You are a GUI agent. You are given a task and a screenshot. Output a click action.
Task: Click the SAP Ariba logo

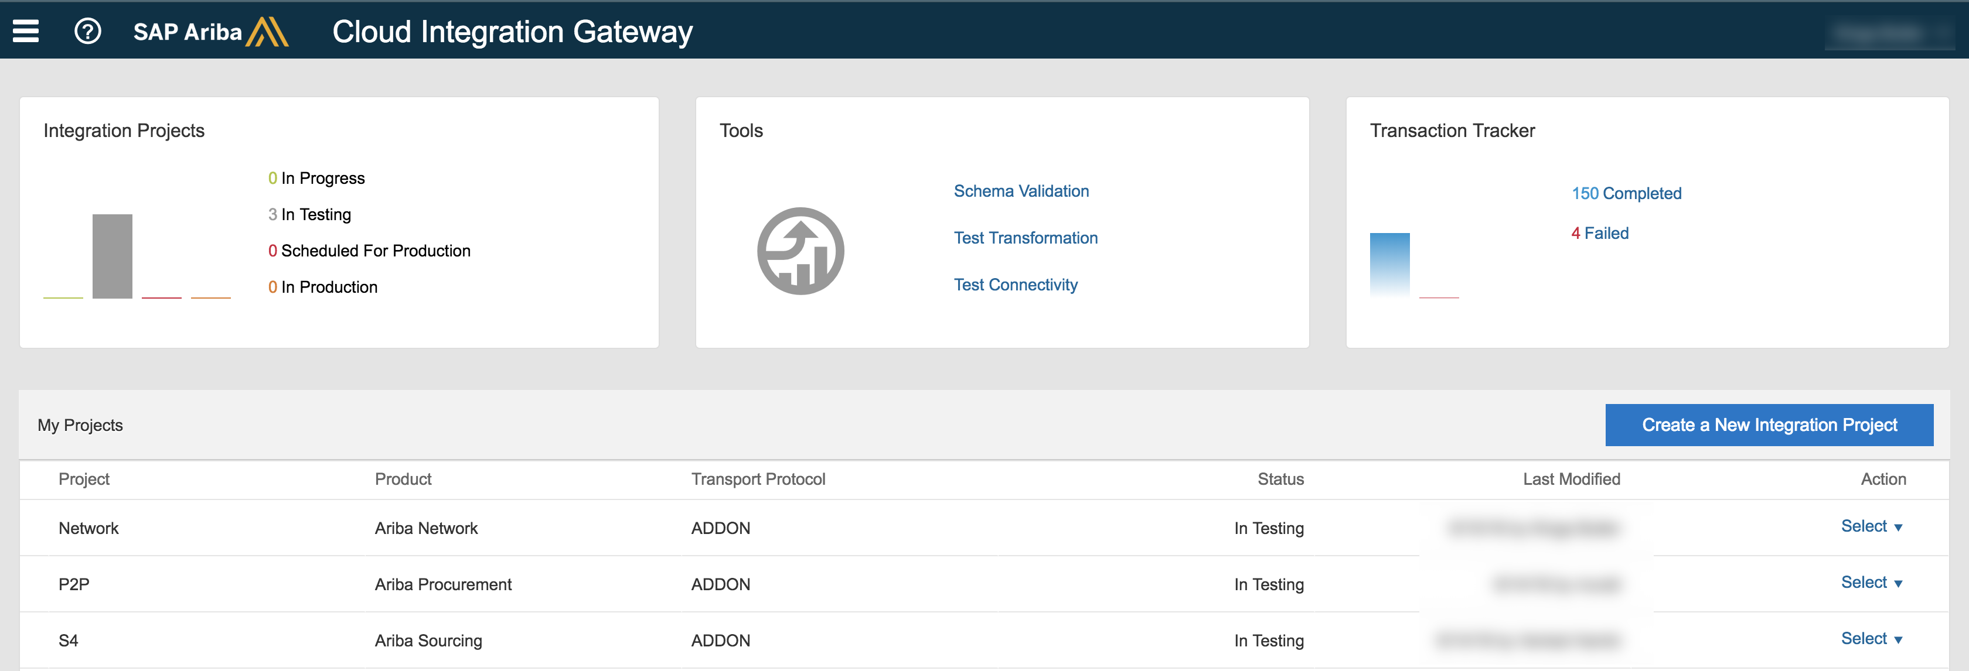point(210,32)
